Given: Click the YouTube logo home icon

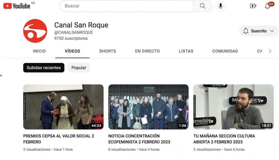Looking at the screenshot, I should (x=16, y=6).
